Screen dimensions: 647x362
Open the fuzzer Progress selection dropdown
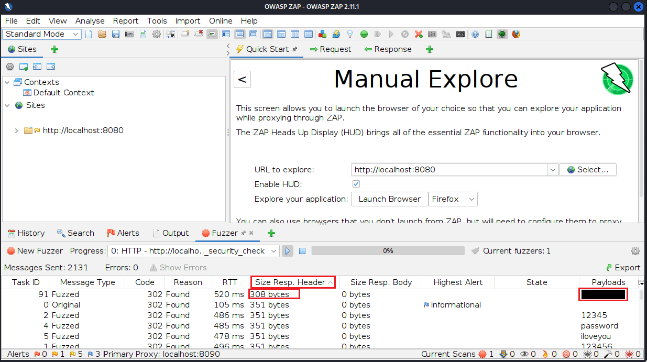tap(193, 251)
